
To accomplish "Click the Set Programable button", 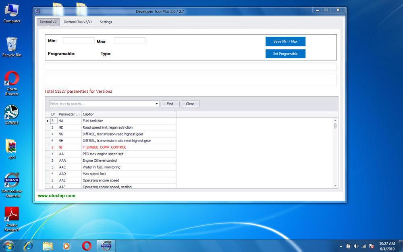I will tap(285, 54).
